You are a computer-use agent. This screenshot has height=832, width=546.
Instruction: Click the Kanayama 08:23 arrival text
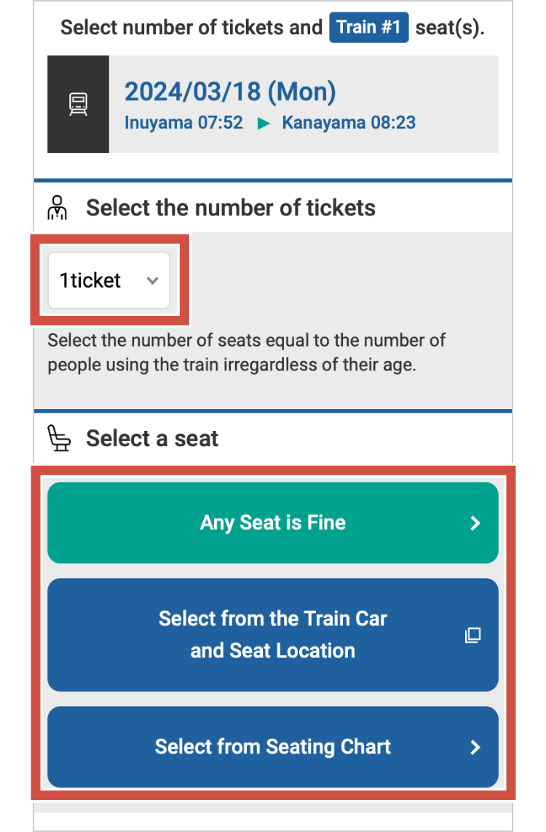pos(349,122)
